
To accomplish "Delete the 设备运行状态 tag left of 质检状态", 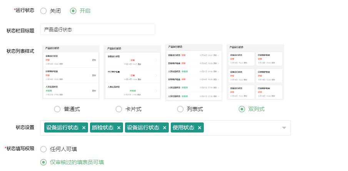I will coord(84,128).
